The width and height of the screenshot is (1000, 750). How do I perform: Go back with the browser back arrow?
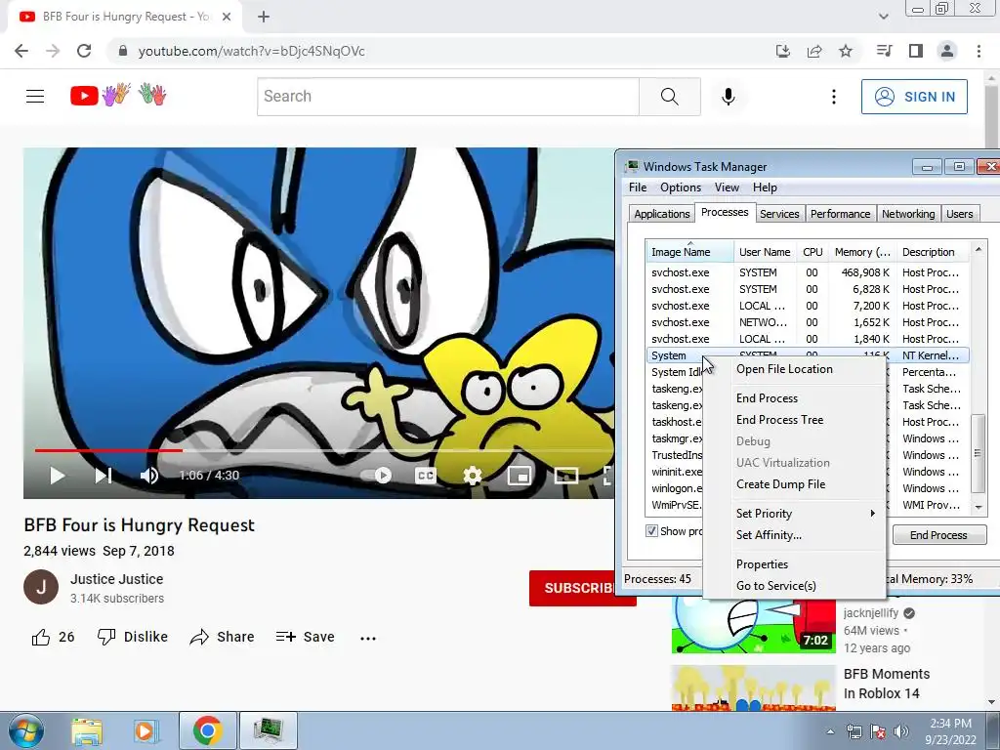click(21, 51)
